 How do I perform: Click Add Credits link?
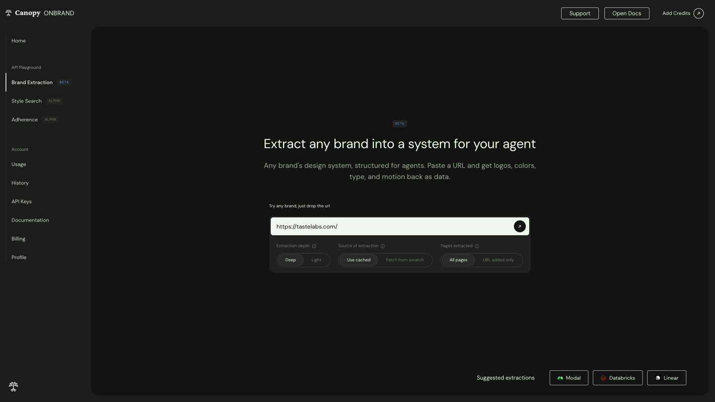coord(676,13)
